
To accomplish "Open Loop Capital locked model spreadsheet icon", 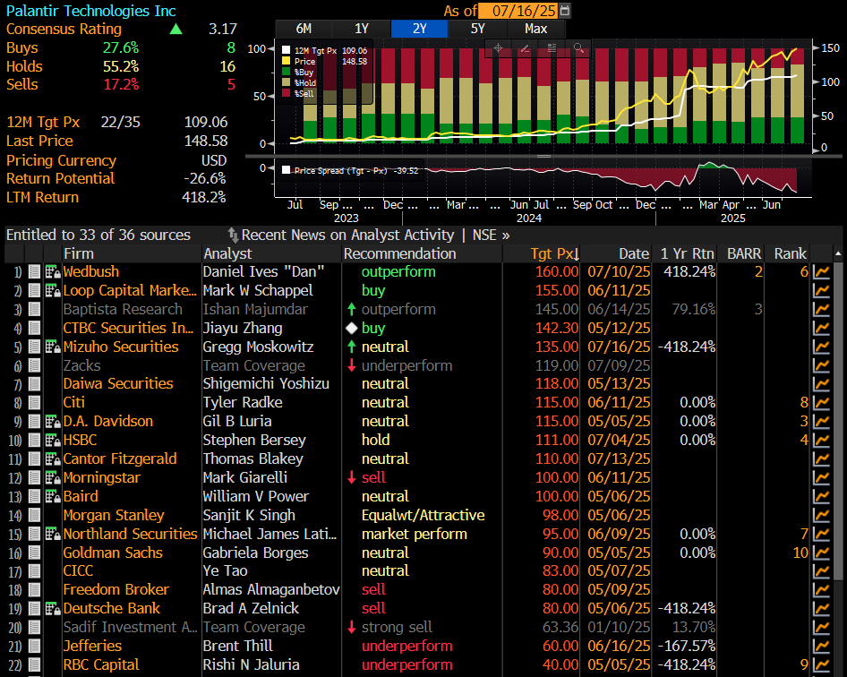I will point(53,291).
